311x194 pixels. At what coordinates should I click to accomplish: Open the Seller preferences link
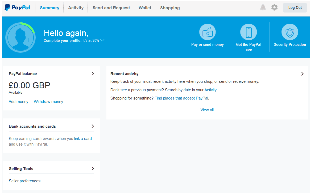(24, 181)
